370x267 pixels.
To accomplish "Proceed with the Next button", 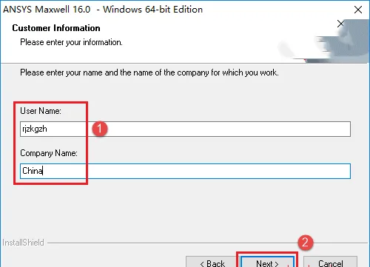I will (x=267, y=263).
